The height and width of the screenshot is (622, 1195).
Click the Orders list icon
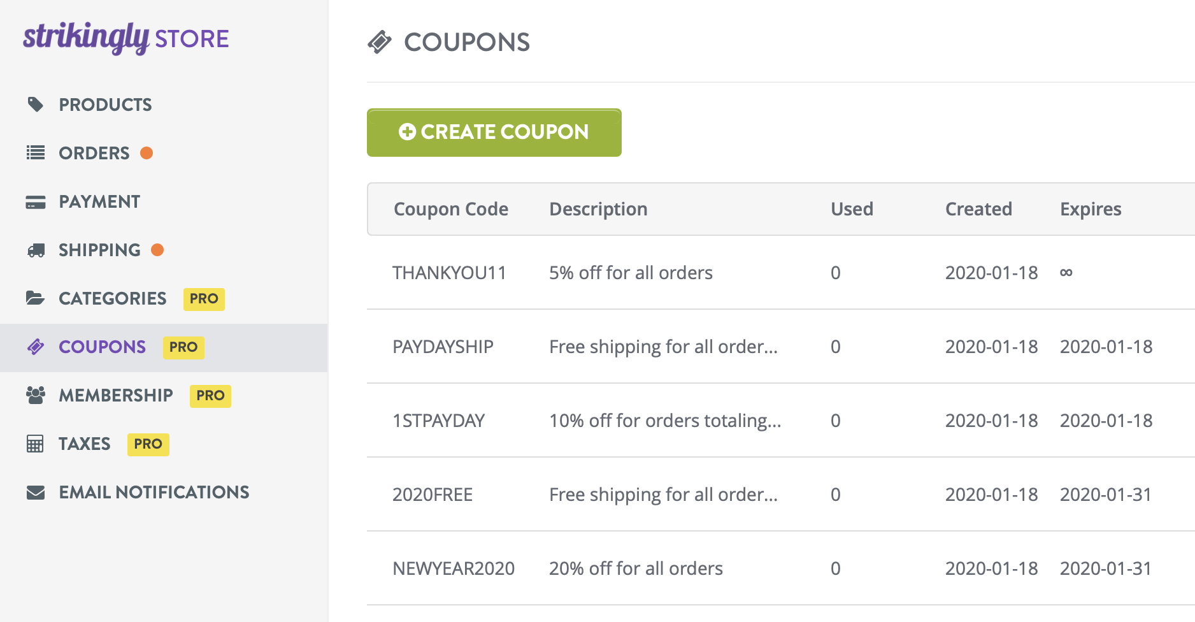point(35,152)
